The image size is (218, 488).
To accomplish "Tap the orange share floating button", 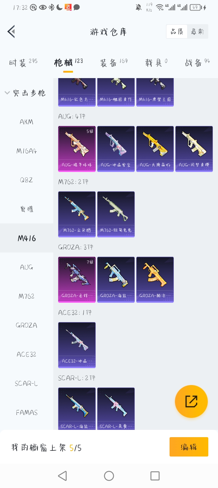I will (191, 401).
